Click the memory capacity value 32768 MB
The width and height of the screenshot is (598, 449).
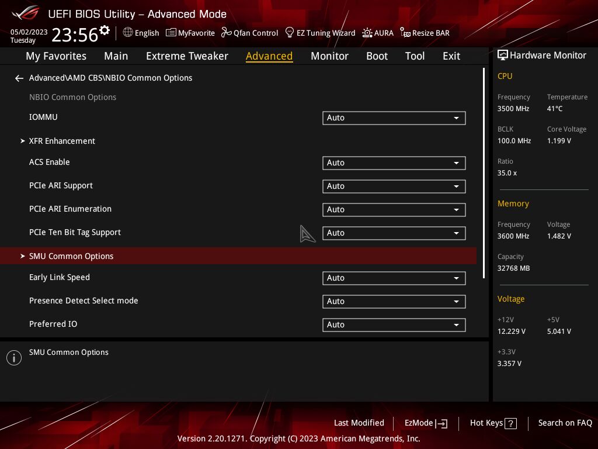coord(514,268)
